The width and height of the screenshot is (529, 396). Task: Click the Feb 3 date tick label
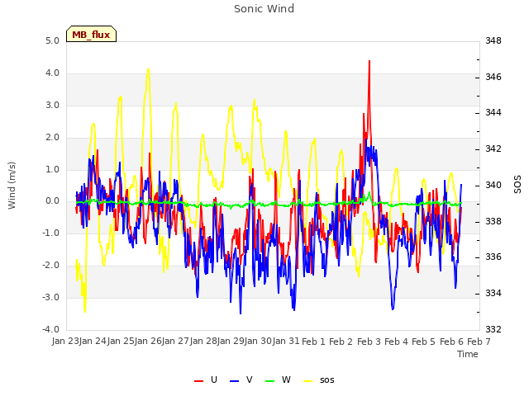(369, 342)
